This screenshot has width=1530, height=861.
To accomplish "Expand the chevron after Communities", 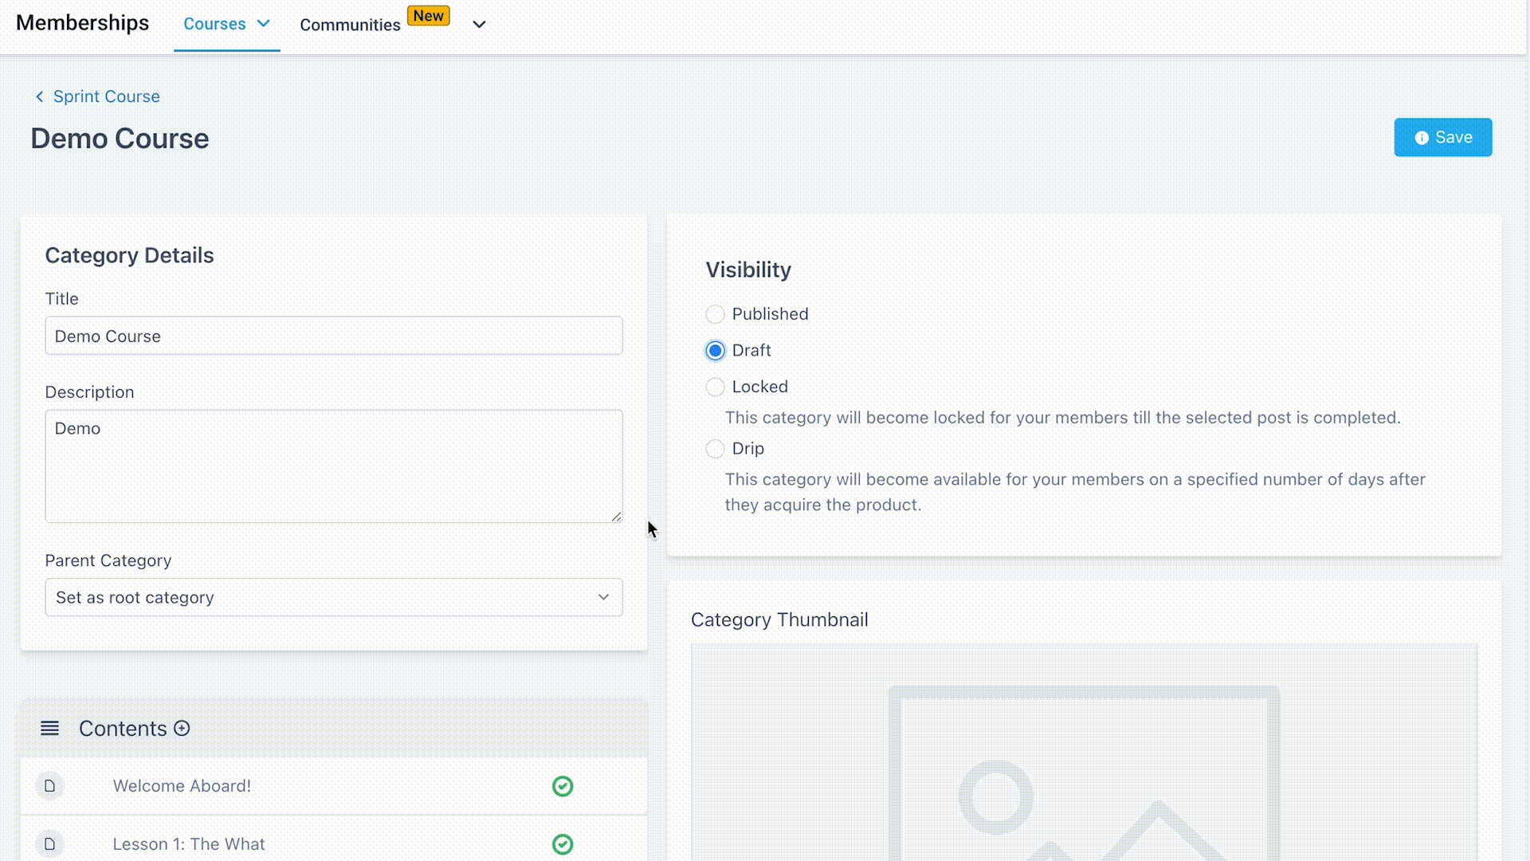I will pos(479,25).
